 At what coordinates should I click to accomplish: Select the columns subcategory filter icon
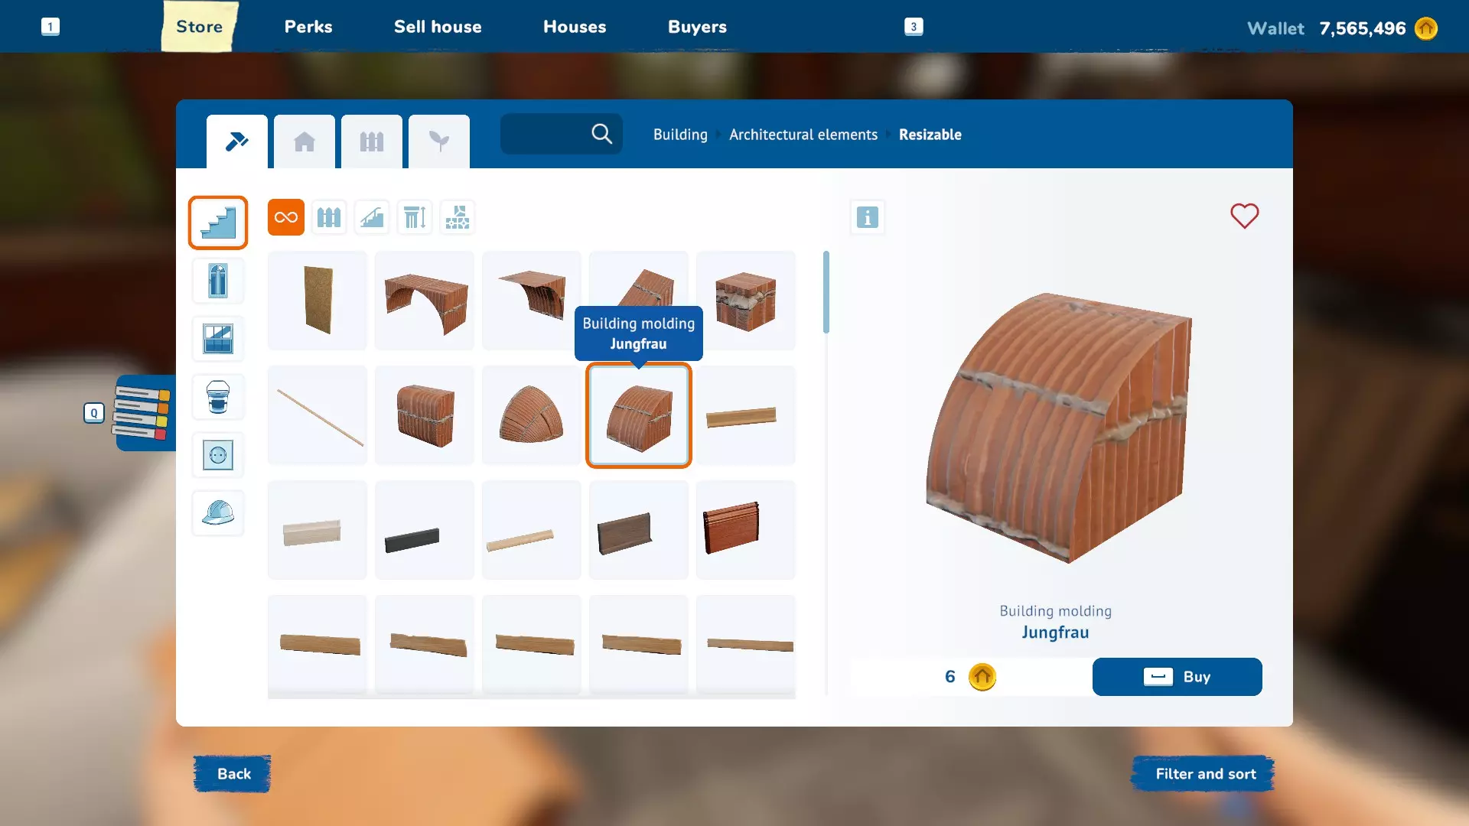pos(415,217)
